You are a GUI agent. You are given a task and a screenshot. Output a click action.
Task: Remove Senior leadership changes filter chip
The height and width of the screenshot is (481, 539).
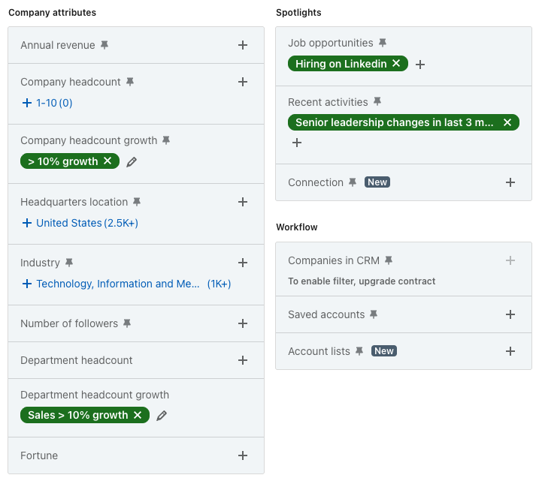507,122
